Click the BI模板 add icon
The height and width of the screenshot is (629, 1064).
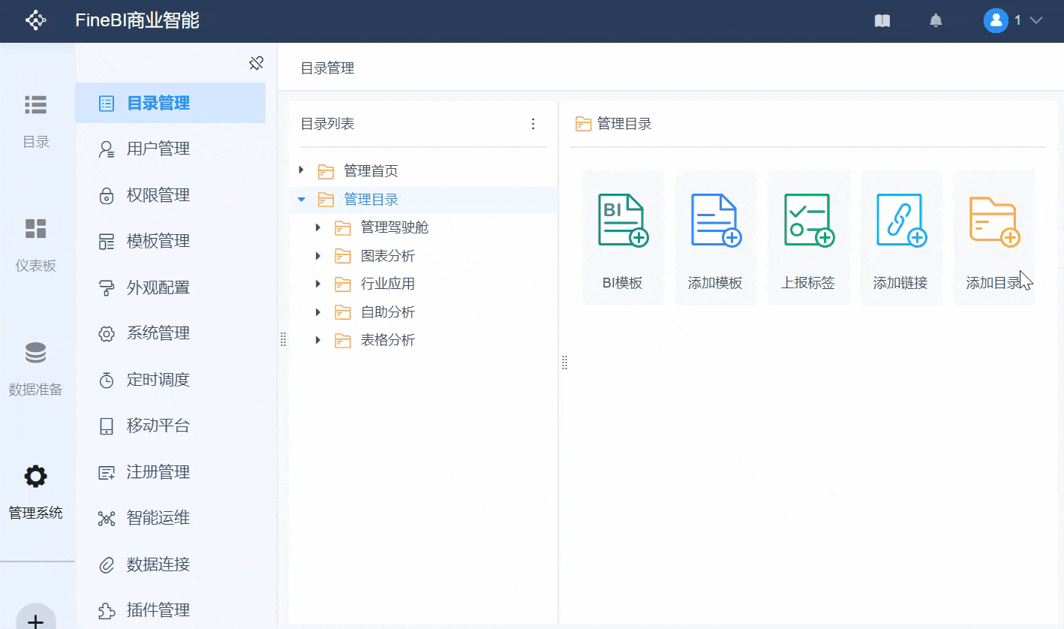tap(623, 220)
